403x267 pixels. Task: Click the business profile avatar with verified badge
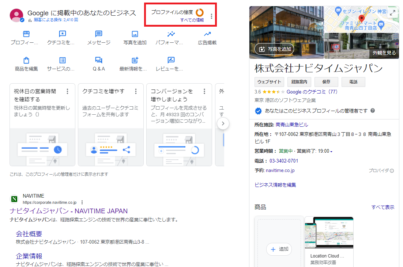coord(17,15)
